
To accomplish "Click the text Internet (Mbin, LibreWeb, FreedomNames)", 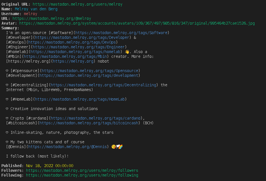I will (50, 90).
